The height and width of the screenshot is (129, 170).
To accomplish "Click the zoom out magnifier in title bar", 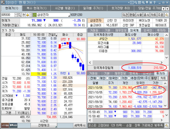I will point(136,2).
